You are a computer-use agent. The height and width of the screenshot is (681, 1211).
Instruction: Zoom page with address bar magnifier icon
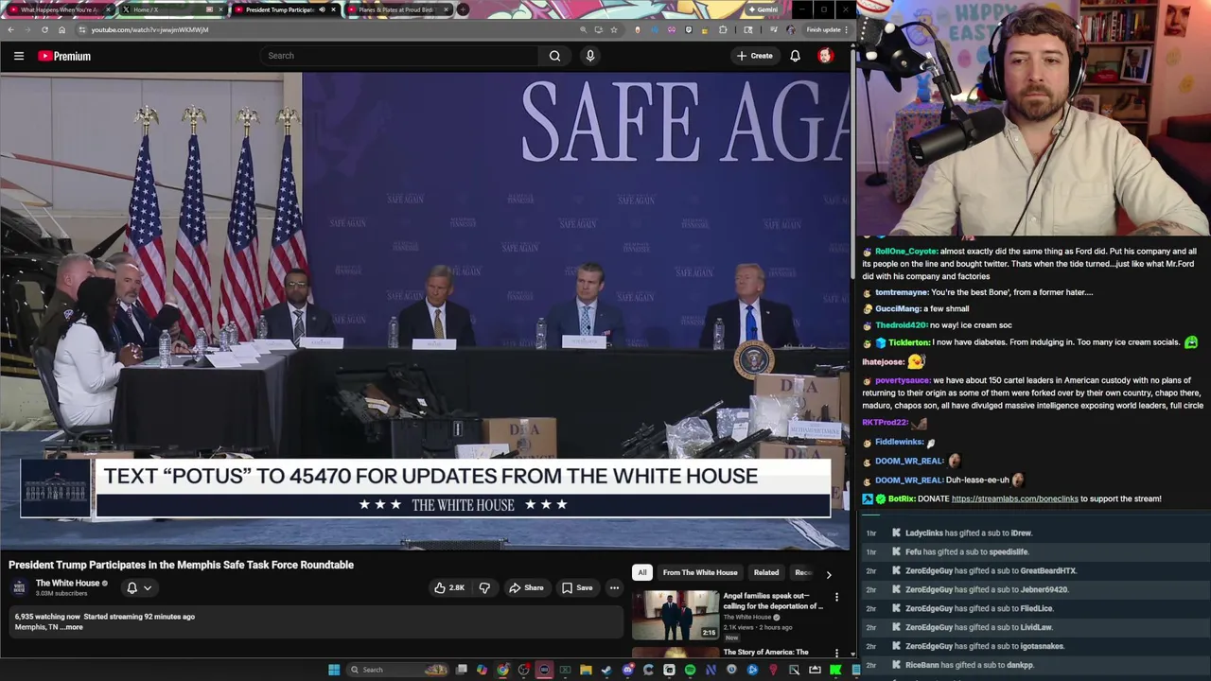pyautogui.click(x=583, y=29)
